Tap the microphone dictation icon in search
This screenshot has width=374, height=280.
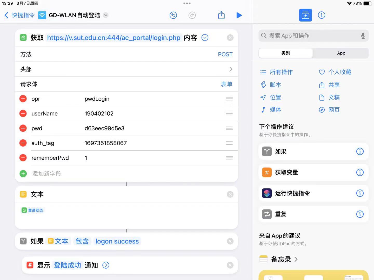pos(363,36)
